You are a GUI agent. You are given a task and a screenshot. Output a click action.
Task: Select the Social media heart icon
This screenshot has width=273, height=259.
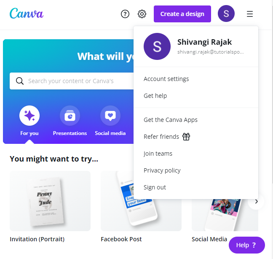tap(110, 116)
